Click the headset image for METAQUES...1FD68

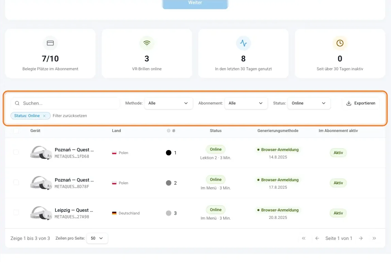[x=41, y=153]
